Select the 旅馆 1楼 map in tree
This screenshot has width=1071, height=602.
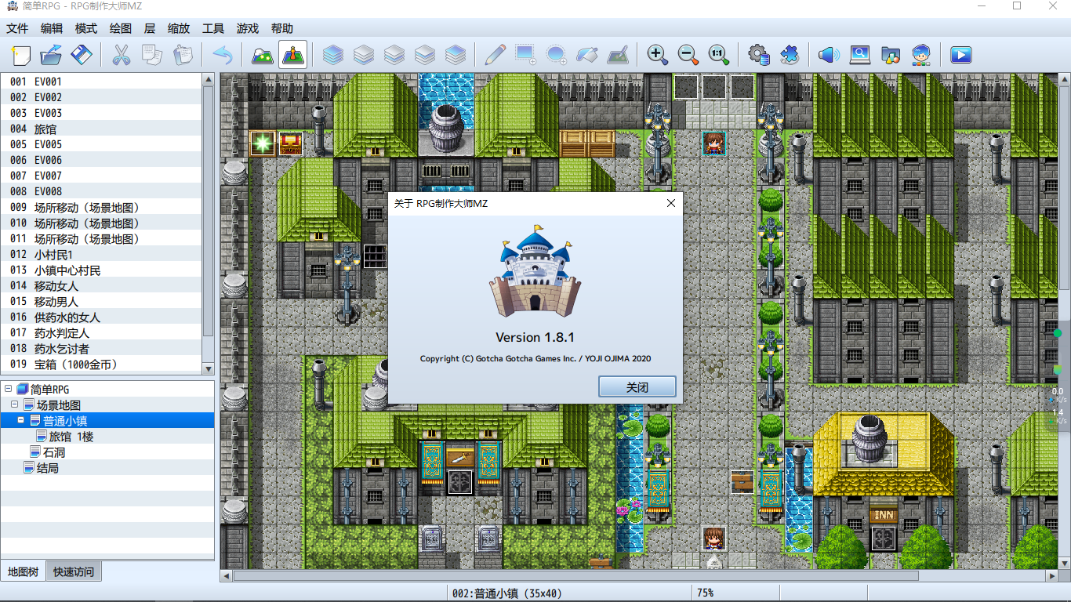[x=71, y=437]
